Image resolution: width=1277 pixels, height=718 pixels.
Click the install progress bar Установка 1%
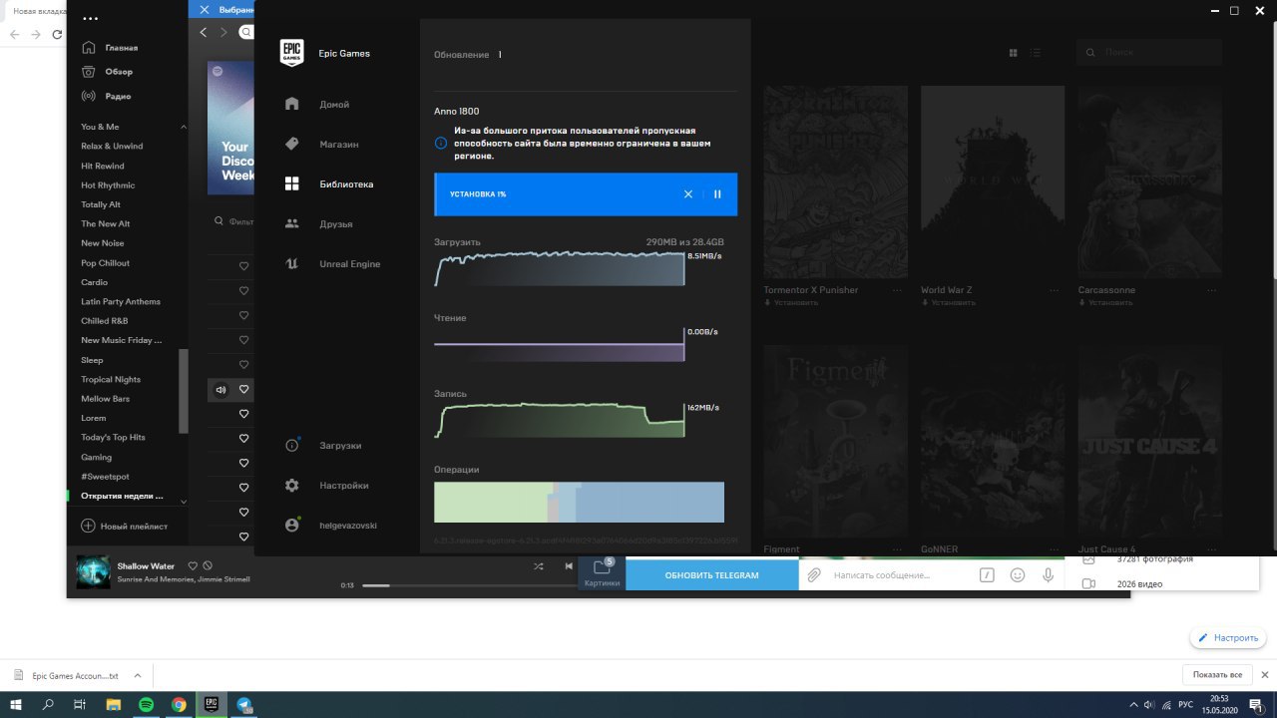[x=586, y=194]
